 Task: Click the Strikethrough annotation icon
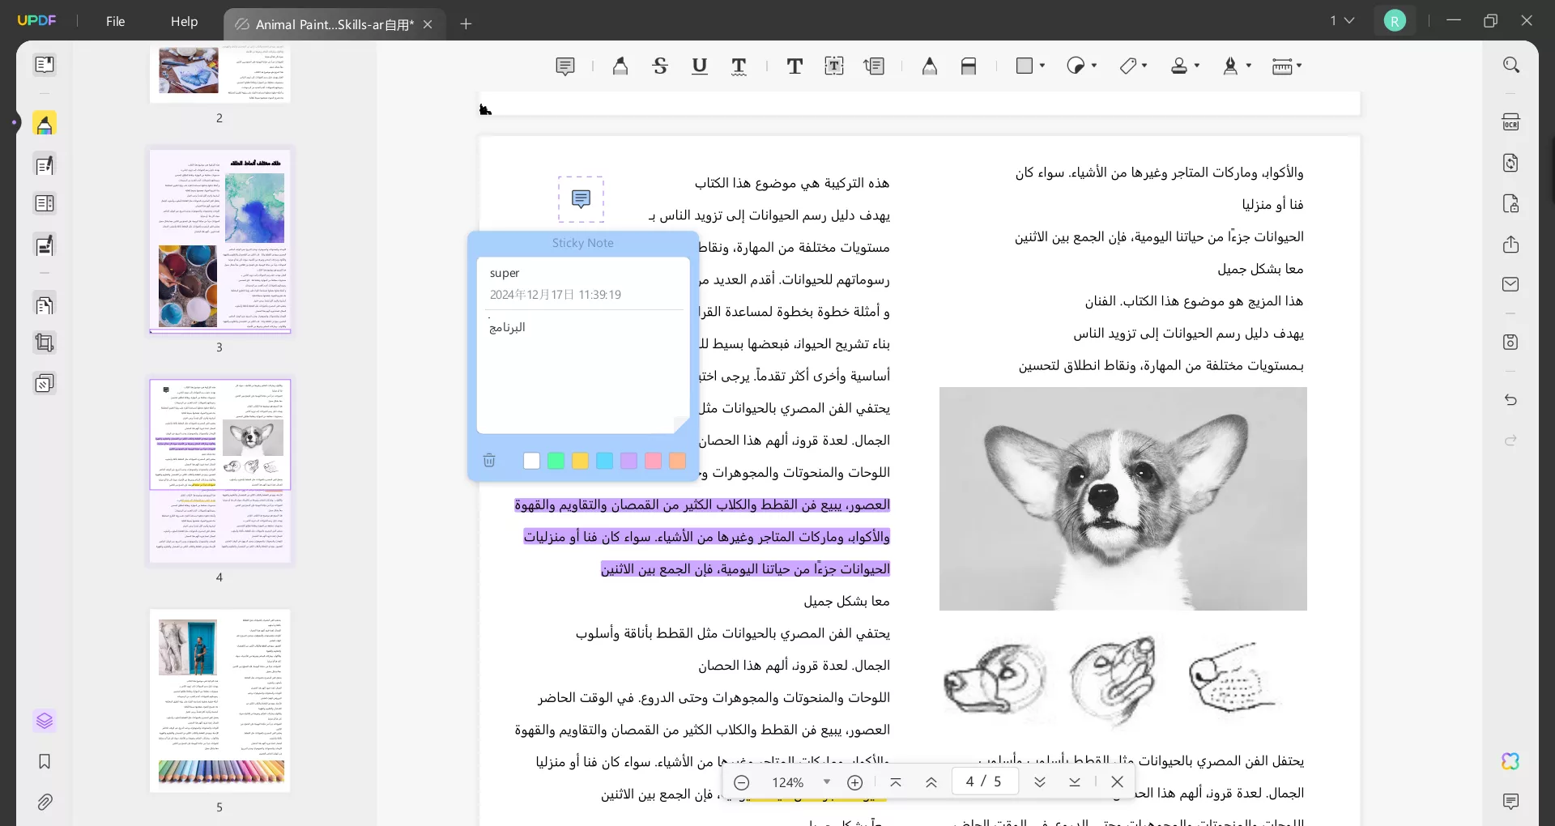(661, 66)
